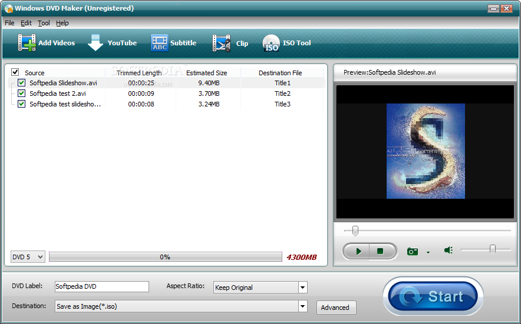Select the Softpedia test 2.avi file name
Image resolution: width=521 pixels, height=324 pixels.
(58, 93)
